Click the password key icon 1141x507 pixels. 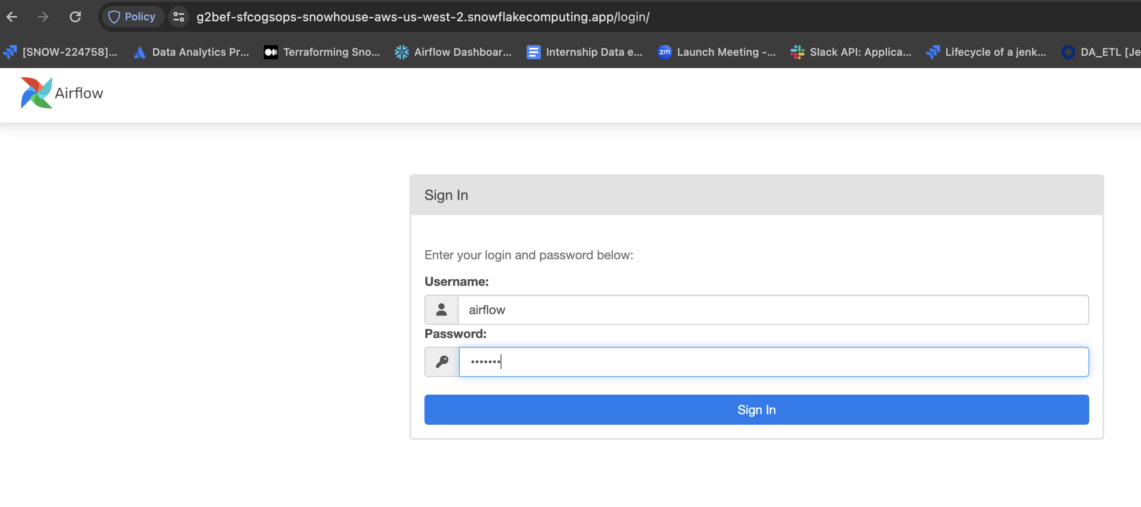tap(441, 362)
